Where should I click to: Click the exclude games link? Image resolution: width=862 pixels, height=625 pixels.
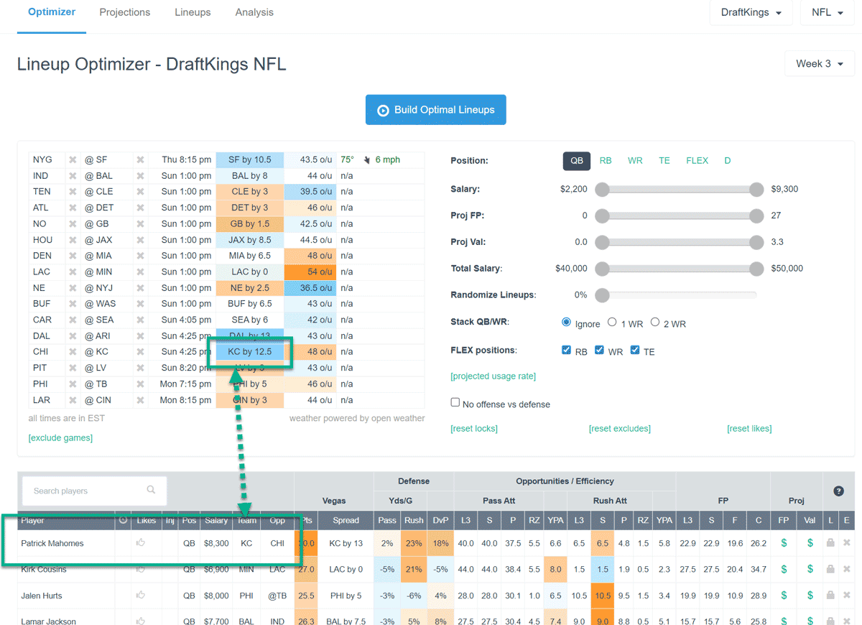[x=60, y=438]
